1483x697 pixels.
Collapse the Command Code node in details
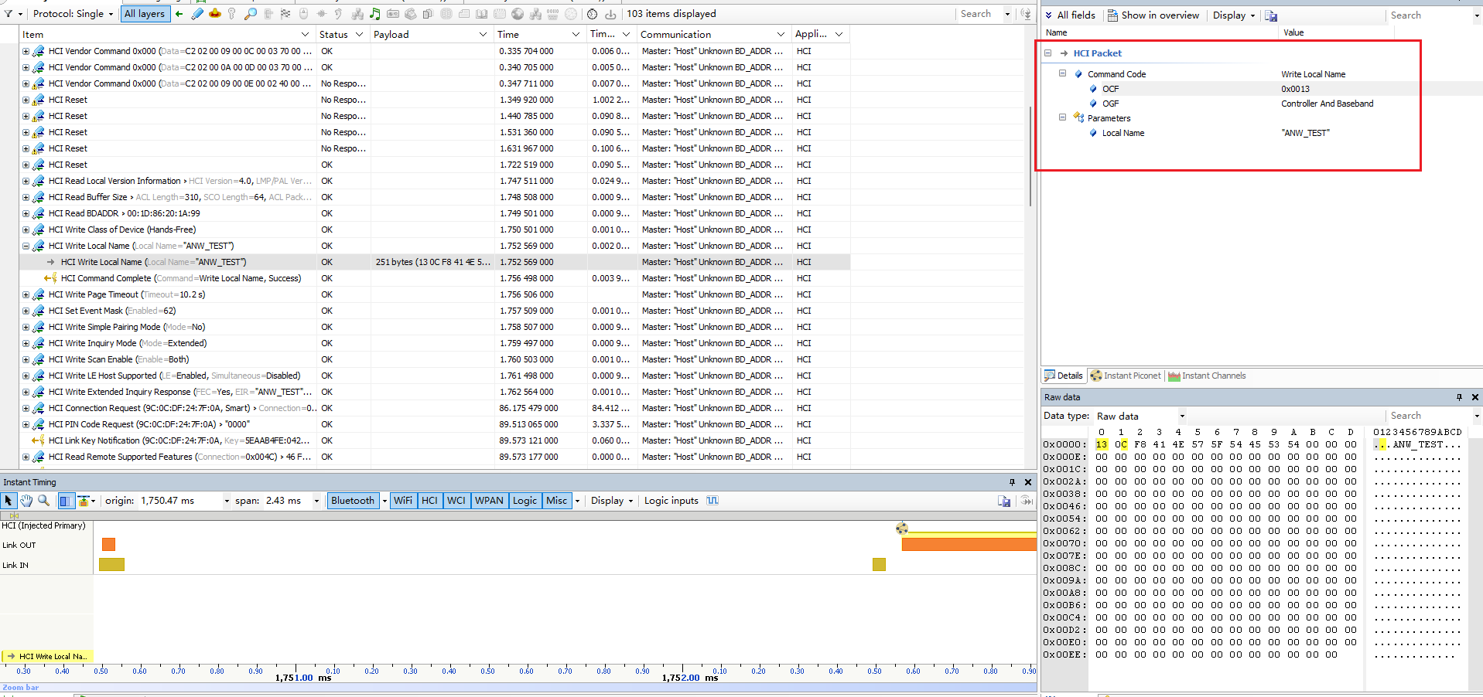(1063, 73)
